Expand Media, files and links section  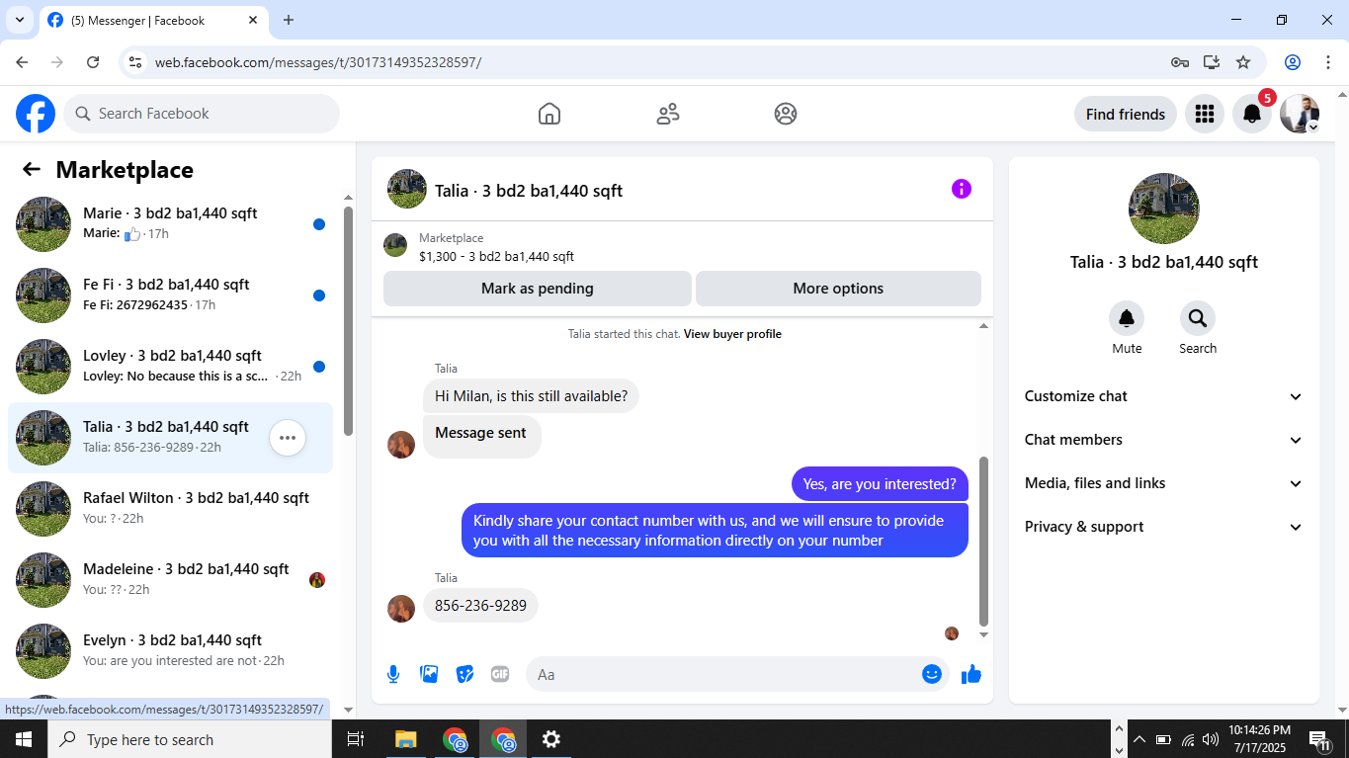(x=1163, y=483)
